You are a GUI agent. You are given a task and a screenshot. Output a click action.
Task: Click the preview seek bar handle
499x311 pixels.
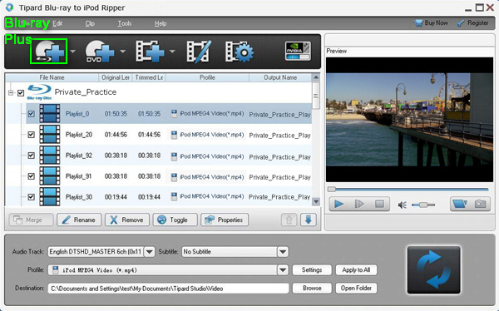[x=332, y=189]
